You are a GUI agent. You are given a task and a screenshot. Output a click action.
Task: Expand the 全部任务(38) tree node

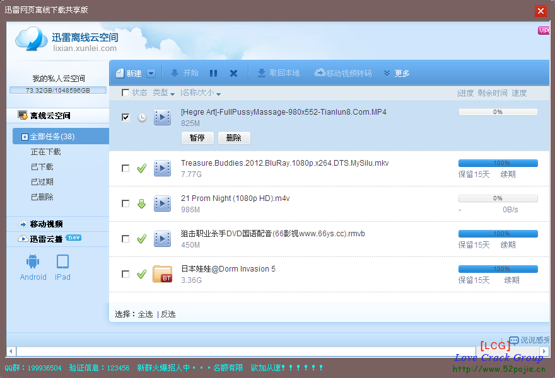click(x=25, y=137)
